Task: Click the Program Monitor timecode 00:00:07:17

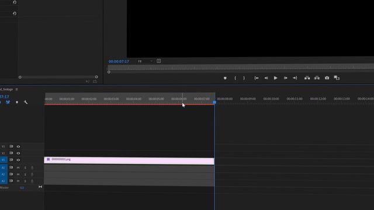Action: [x=119, y=61]
